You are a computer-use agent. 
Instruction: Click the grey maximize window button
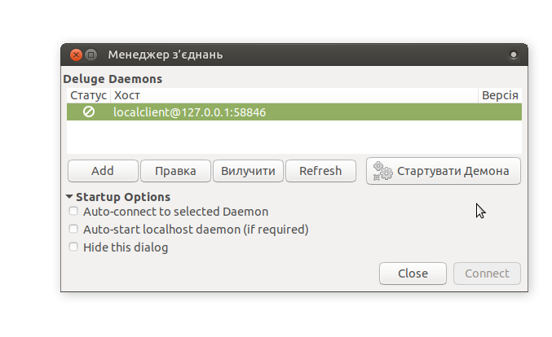click(91, 55)
